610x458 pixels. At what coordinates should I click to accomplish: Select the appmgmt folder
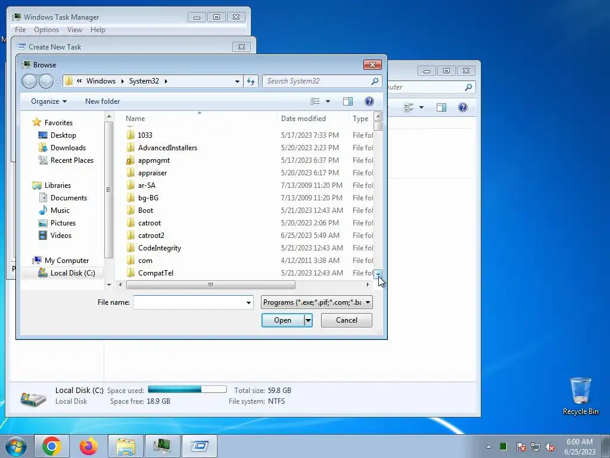click(x=154, y=160)
